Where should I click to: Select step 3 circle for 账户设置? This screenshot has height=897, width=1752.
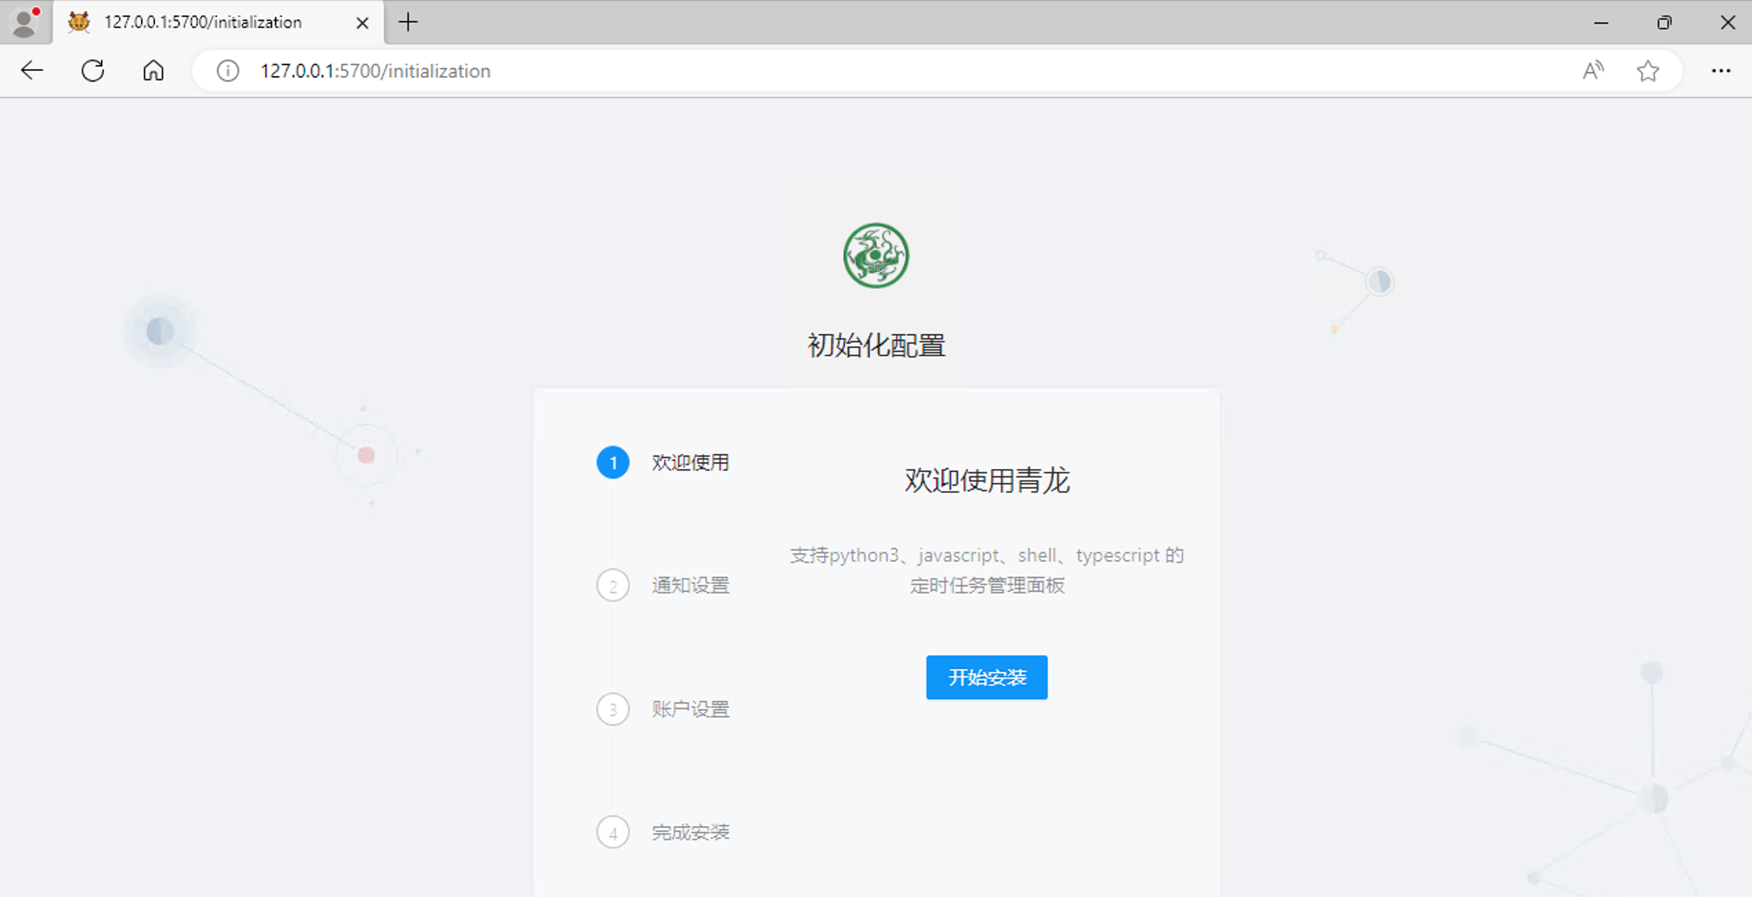(612, 709)
